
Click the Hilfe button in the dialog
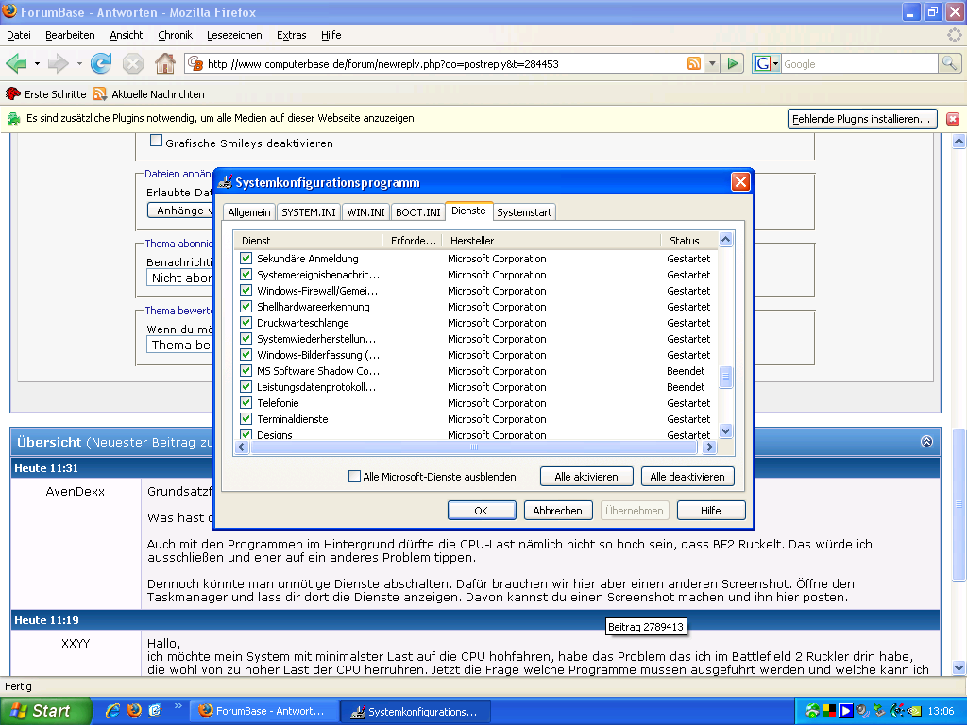(x=711, y=511)
